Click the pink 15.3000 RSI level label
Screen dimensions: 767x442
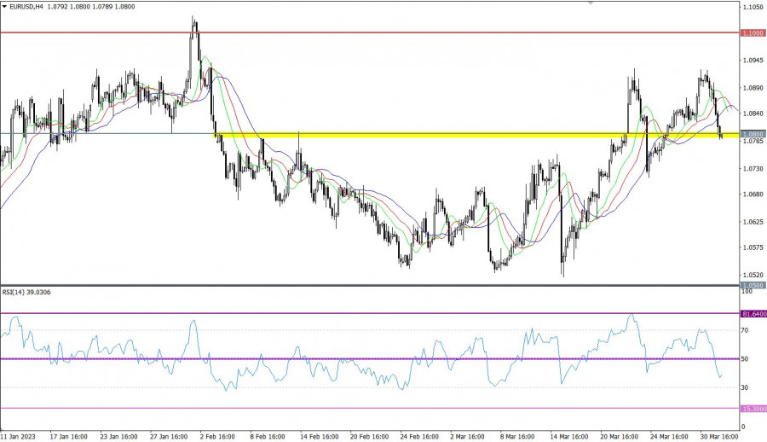tap(752, 407)
